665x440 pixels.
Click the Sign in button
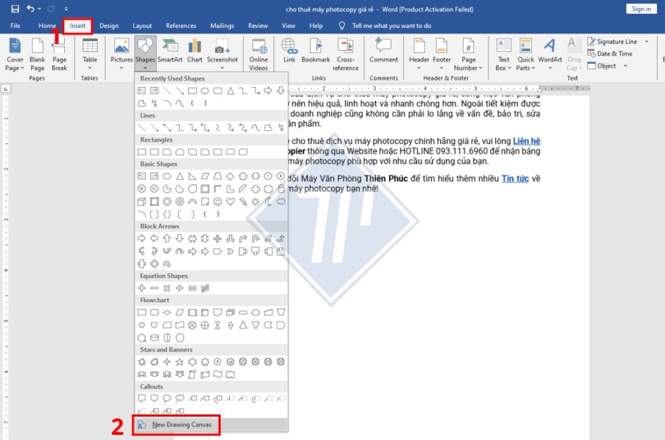pyautogui.click(x=641, y=8)
